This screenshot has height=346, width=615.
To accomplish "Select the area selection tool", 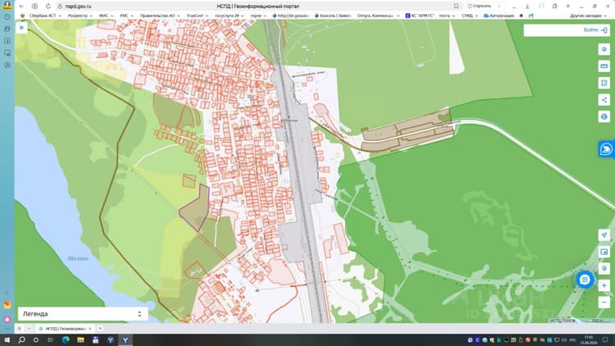I will click(x=604, y=83).
